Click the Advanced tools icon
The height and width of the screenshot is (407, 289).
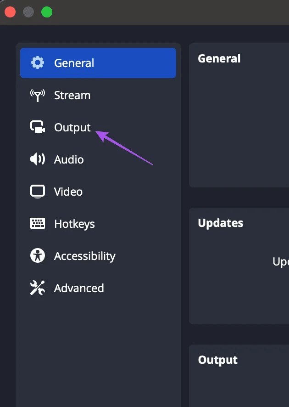coord(38,288)
